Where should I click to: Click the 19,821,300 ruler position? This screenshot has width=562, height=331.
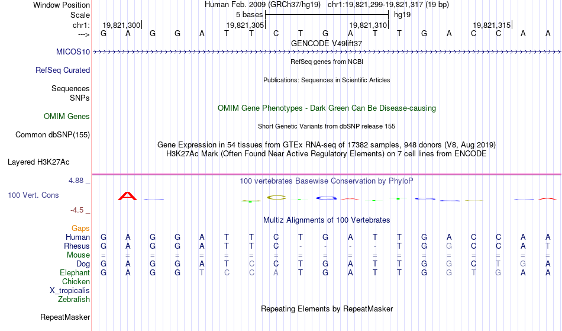coord(121,25)
